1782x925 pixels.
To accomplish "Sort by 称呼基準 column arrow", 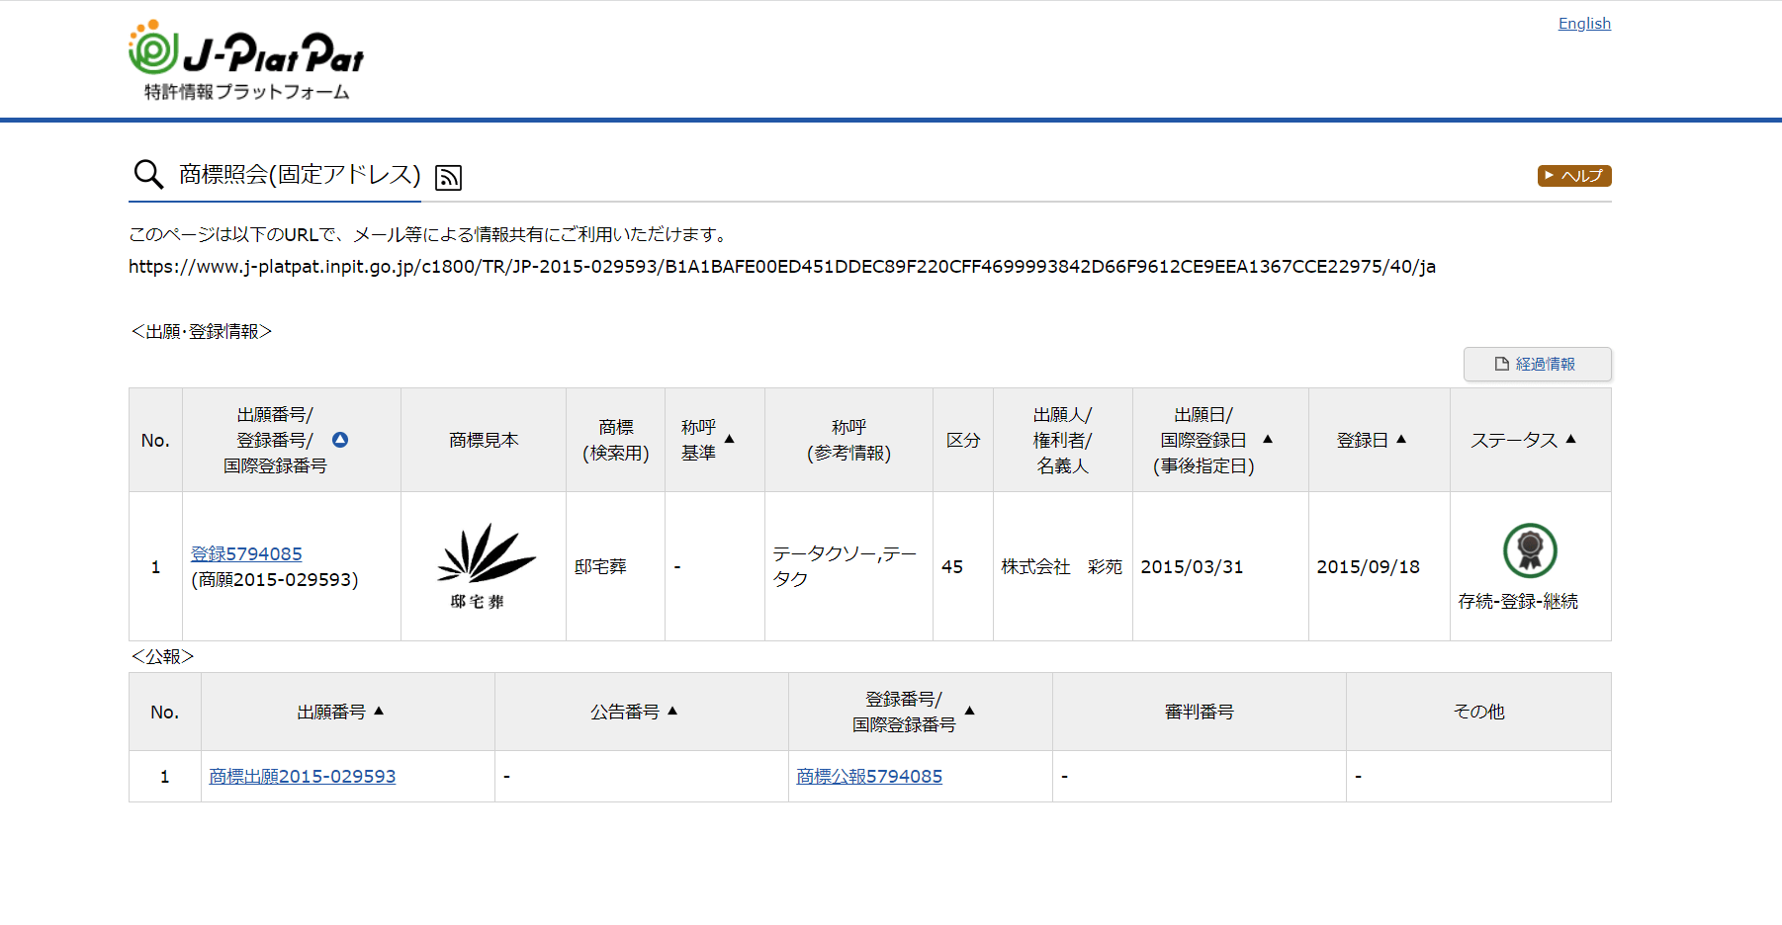I will (x=730, y=439).
